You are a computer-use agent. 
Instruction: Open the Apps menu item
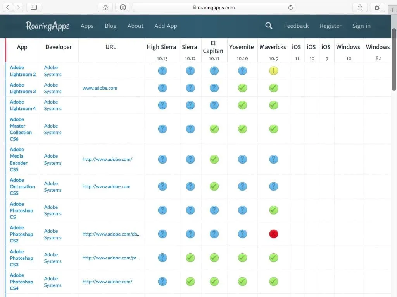(87, 26)
